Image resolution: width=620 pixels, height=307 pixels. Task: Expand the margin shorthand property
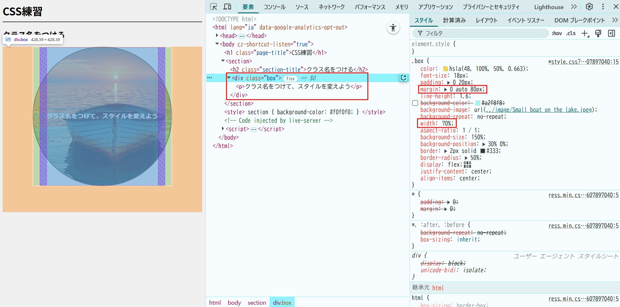pos(446,89)
